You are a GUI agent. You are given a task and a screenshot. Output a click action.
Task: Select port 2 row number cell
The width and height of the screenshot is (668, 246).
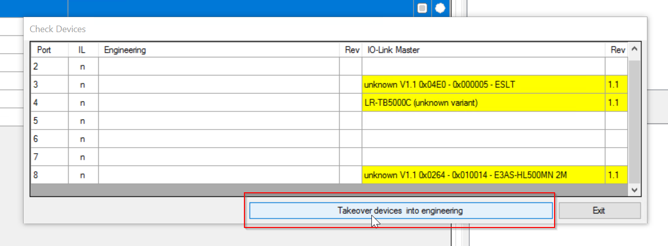pyautogui.click(x=50, y=66)
